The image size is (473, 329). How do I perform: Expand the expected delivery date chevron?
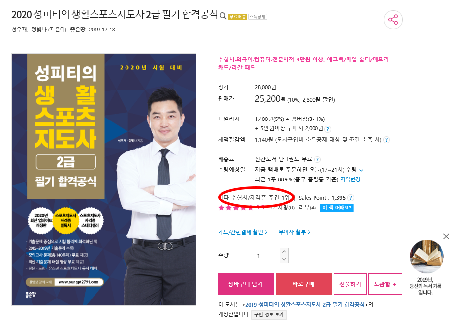(x=361, y=170)
